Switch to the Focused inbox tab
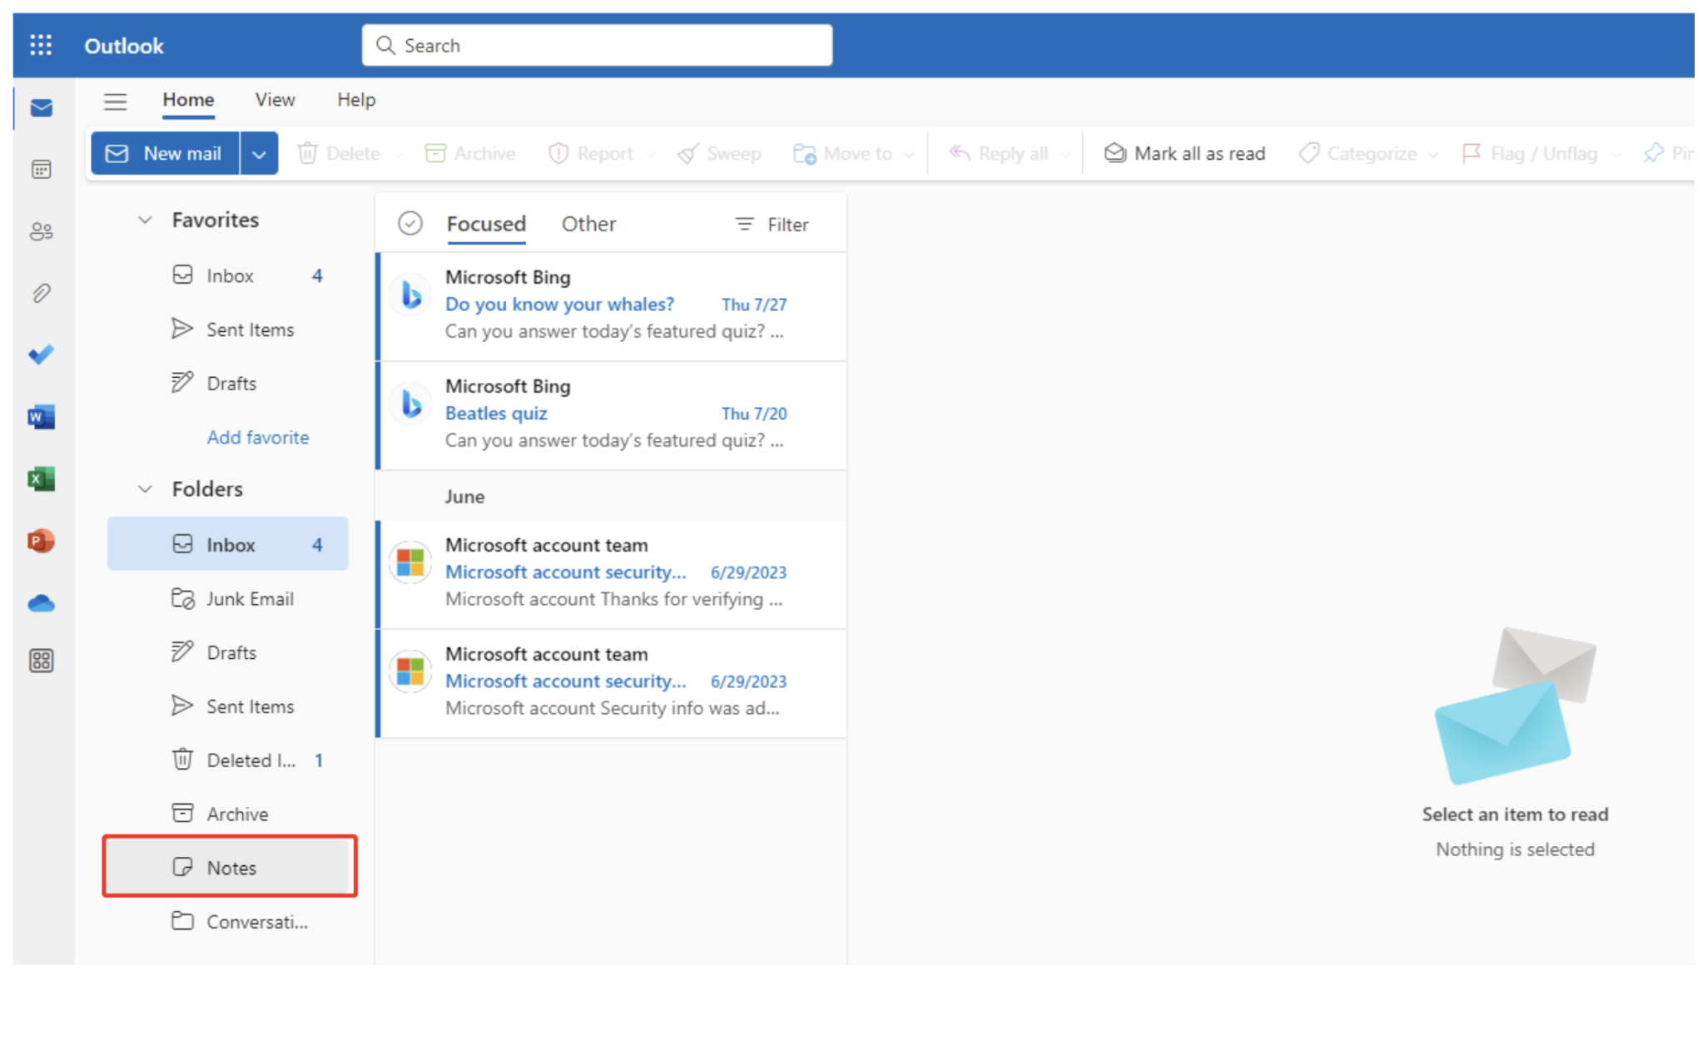 486,224
